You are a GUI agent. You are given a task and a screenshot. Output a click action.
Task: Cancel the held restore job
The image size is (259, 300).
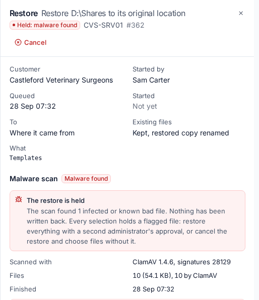(x=31, y=42)
